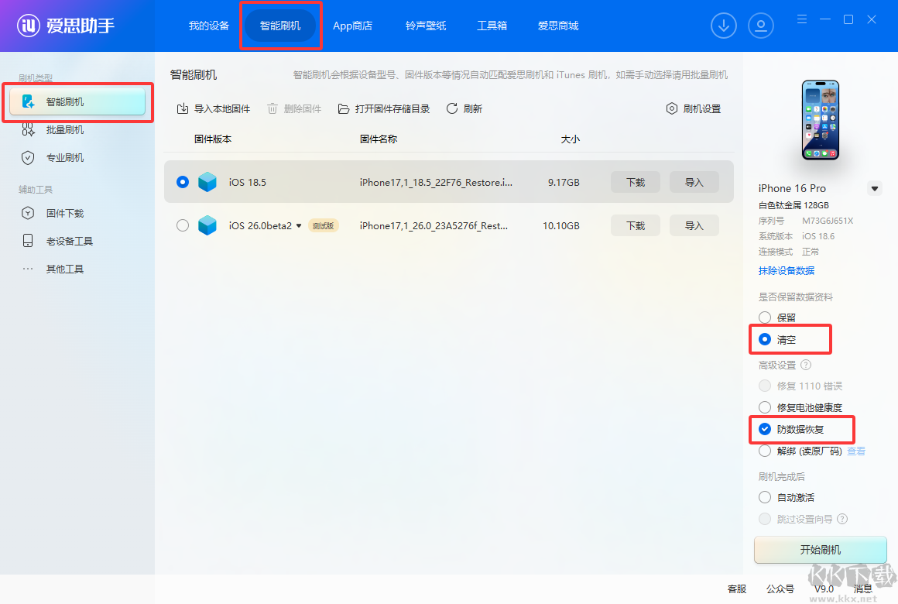Viewport: 898px width, 604px height.
Task: Switch to the 智能刷机 top tab
Action: 280,26
